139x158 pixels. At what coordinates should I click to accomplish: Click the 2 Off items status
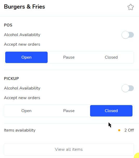tap(129, 130)
